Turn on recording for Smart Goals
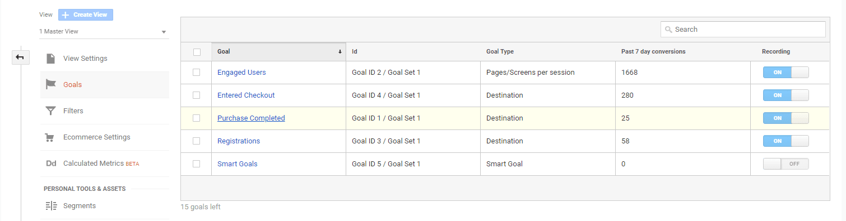The image size is (846, 221). [x=785, y=164]
